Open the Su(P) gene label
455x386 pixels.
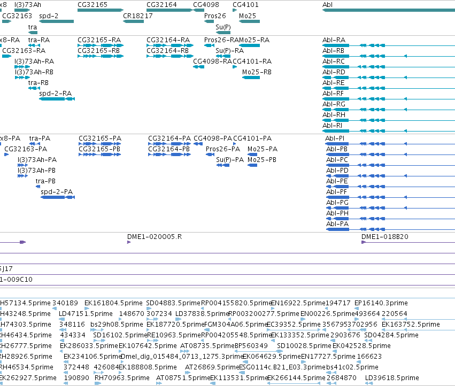coord(223,27)
